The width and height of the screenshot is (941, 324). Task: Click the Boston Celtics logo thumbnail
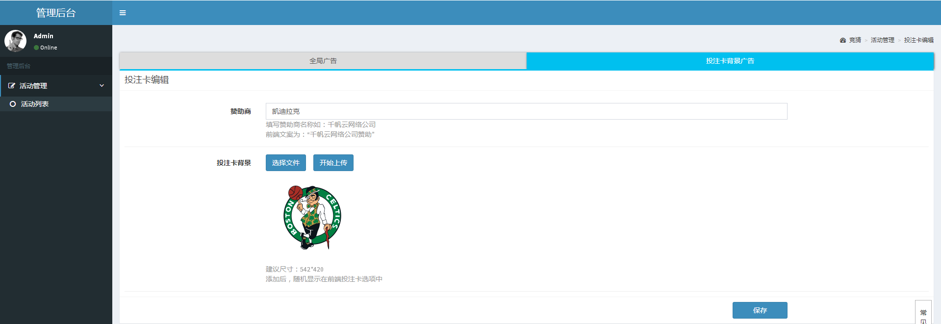click(x=312, y=217)
